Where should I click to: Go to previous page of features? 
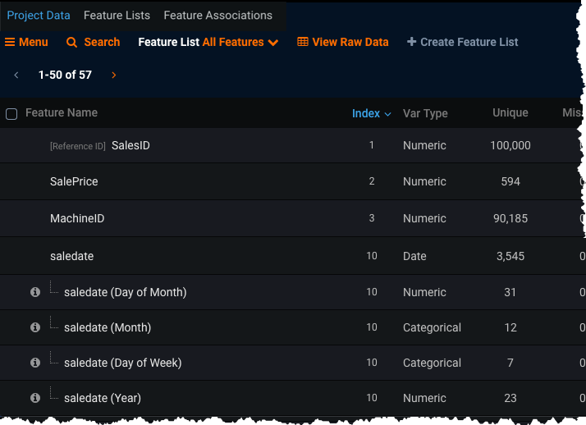tap(16, 75)
